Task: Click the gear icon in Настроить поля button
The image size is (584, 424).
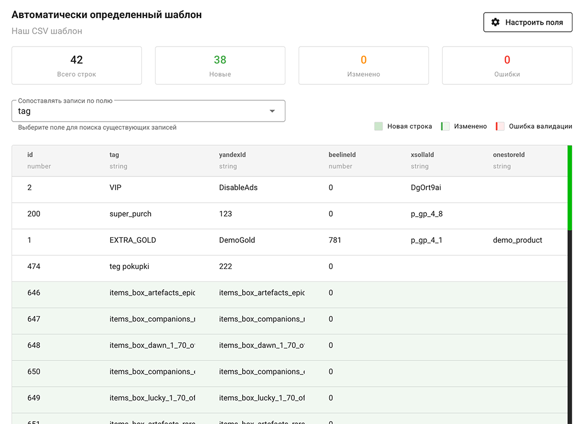Action: (x=495, y=22)
